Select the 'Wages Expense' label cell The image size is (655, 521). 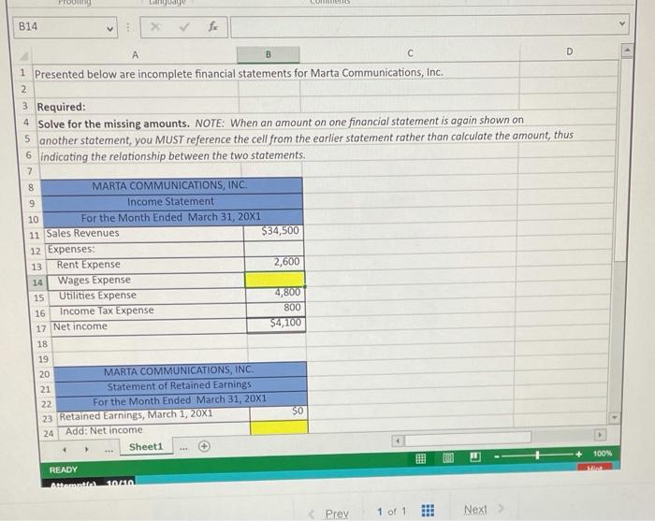[x=146, y=281]
